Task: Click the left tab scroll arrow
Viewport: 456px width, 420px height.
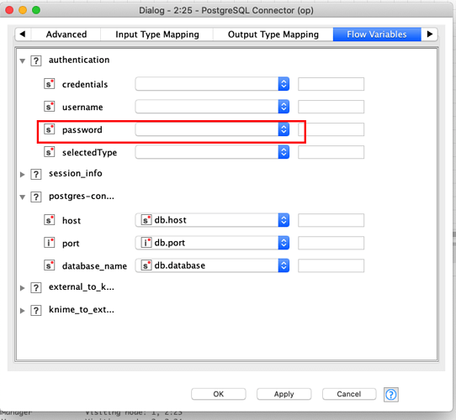Action: click(x=23, y=34)
